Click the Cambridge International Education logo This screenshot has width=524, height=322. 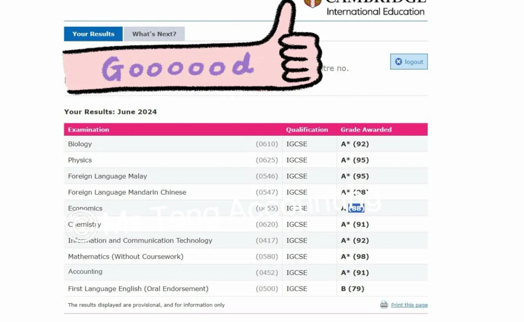(365, 7)
